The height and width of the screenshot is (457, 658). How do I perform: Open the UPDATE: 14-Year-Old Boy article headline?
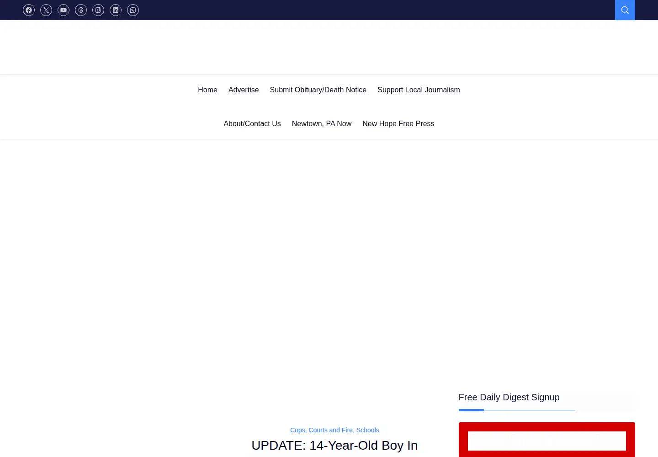coord(334,446)
